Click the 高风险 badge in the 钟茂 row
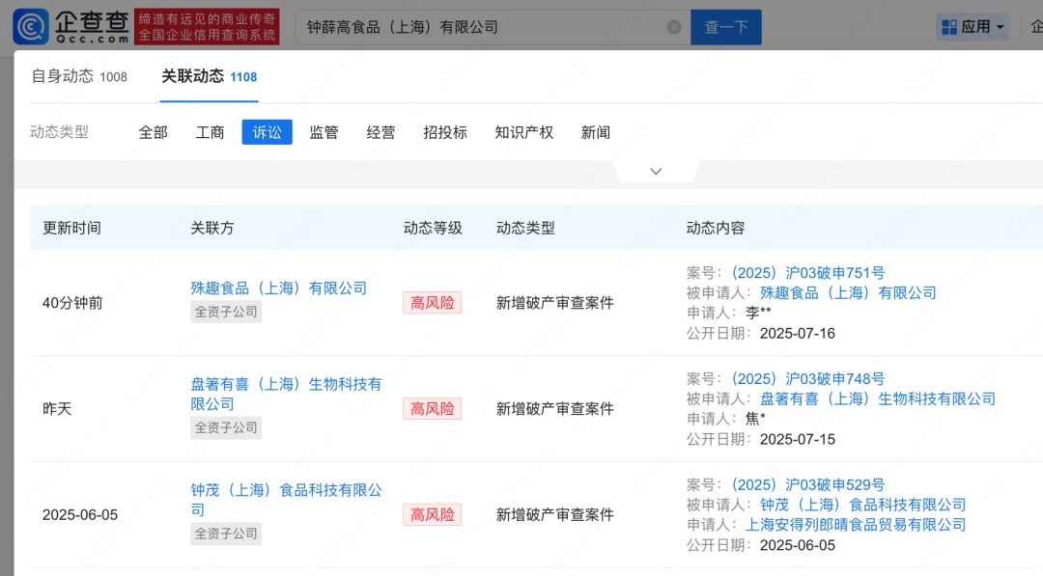The image size is (1043, 576). [x=432, y=514]
